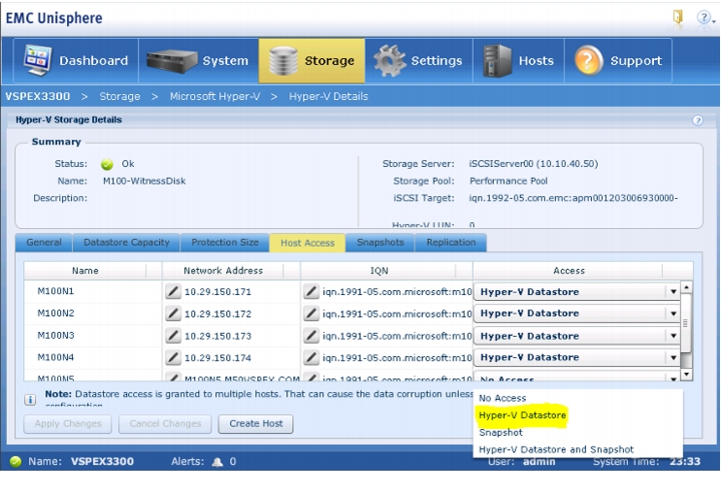The height and width of the screenshot is (494, 721).
Task: Edit network address 10.29.150.174 pencil icon
Action: [x=173, y=357]
